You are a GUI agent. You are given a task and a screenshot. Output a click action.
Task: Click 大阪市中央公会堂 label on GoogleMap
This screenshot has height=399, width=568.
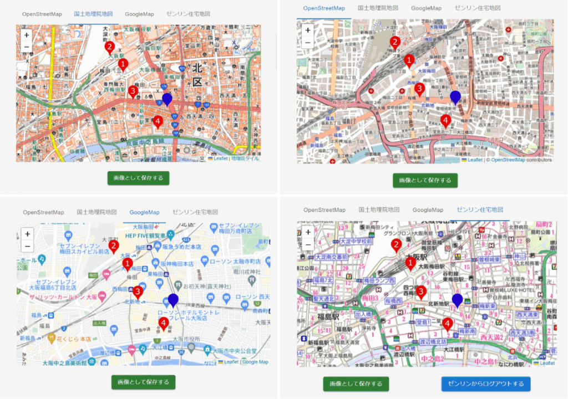235,351
